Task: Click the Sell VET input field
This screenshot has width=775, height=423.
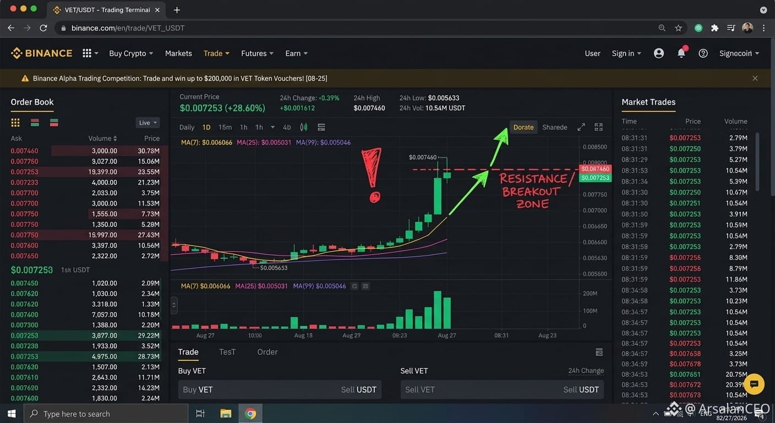Action: click(502, 389)
